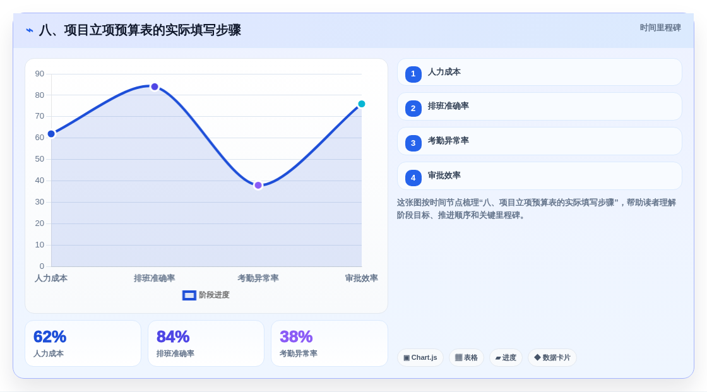Click the 进度 tag chip
The height and width of the screenshot is (392, 707).
click(506, 358)
